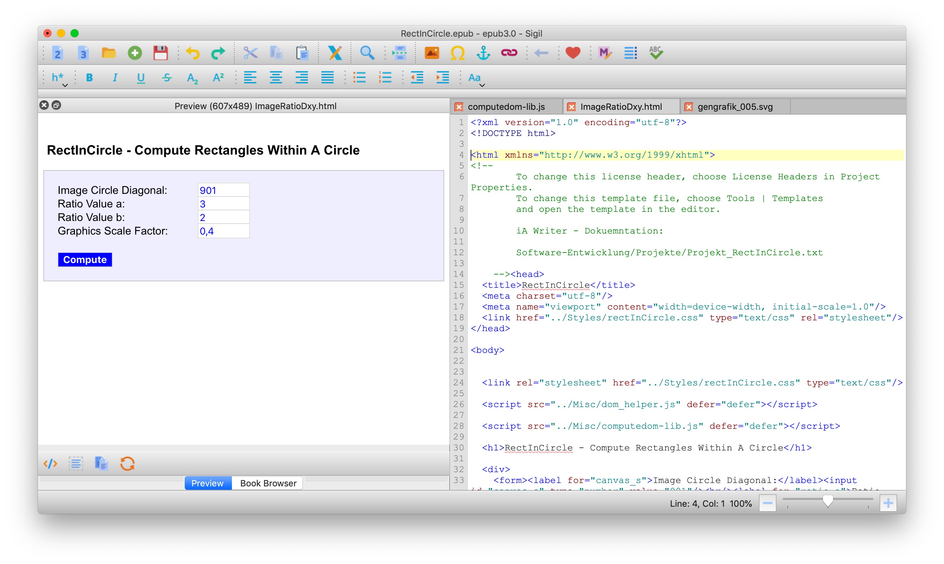This screenshot has width=944, height=564.
Task: Open heading style h* dropdown
Action: [x=59, y=79]
